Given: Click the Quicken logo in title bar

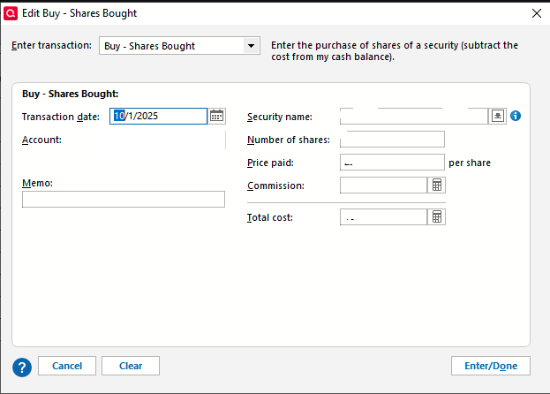Looking at the screenshot, I should coord(11,13).
